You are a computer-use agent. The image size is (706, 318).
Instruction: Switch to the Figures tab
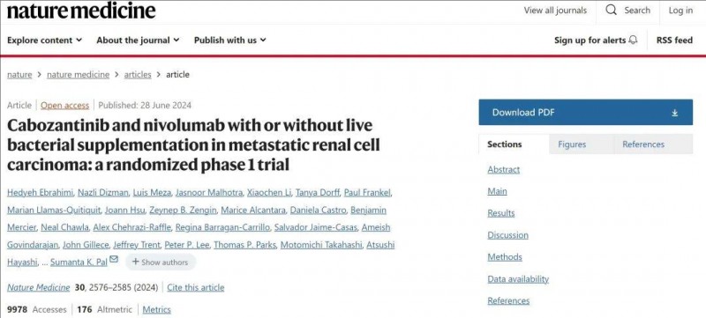572,144
